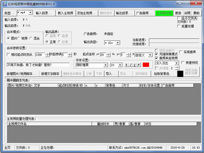Click the green 生成画中画 generate button

(164, 13)
